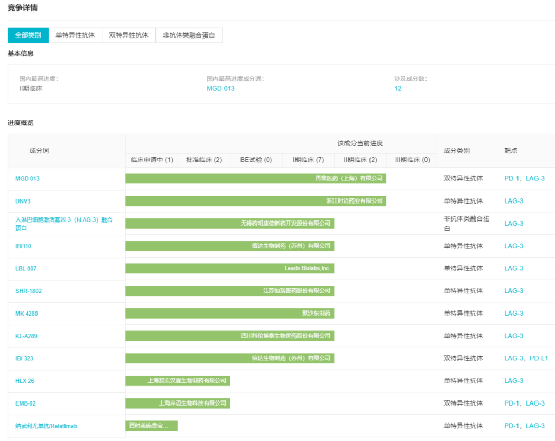Screen dimensions: 555x441
Task: Click LAG-3 target in HLX 26 row
Action: tap(513, 381)
